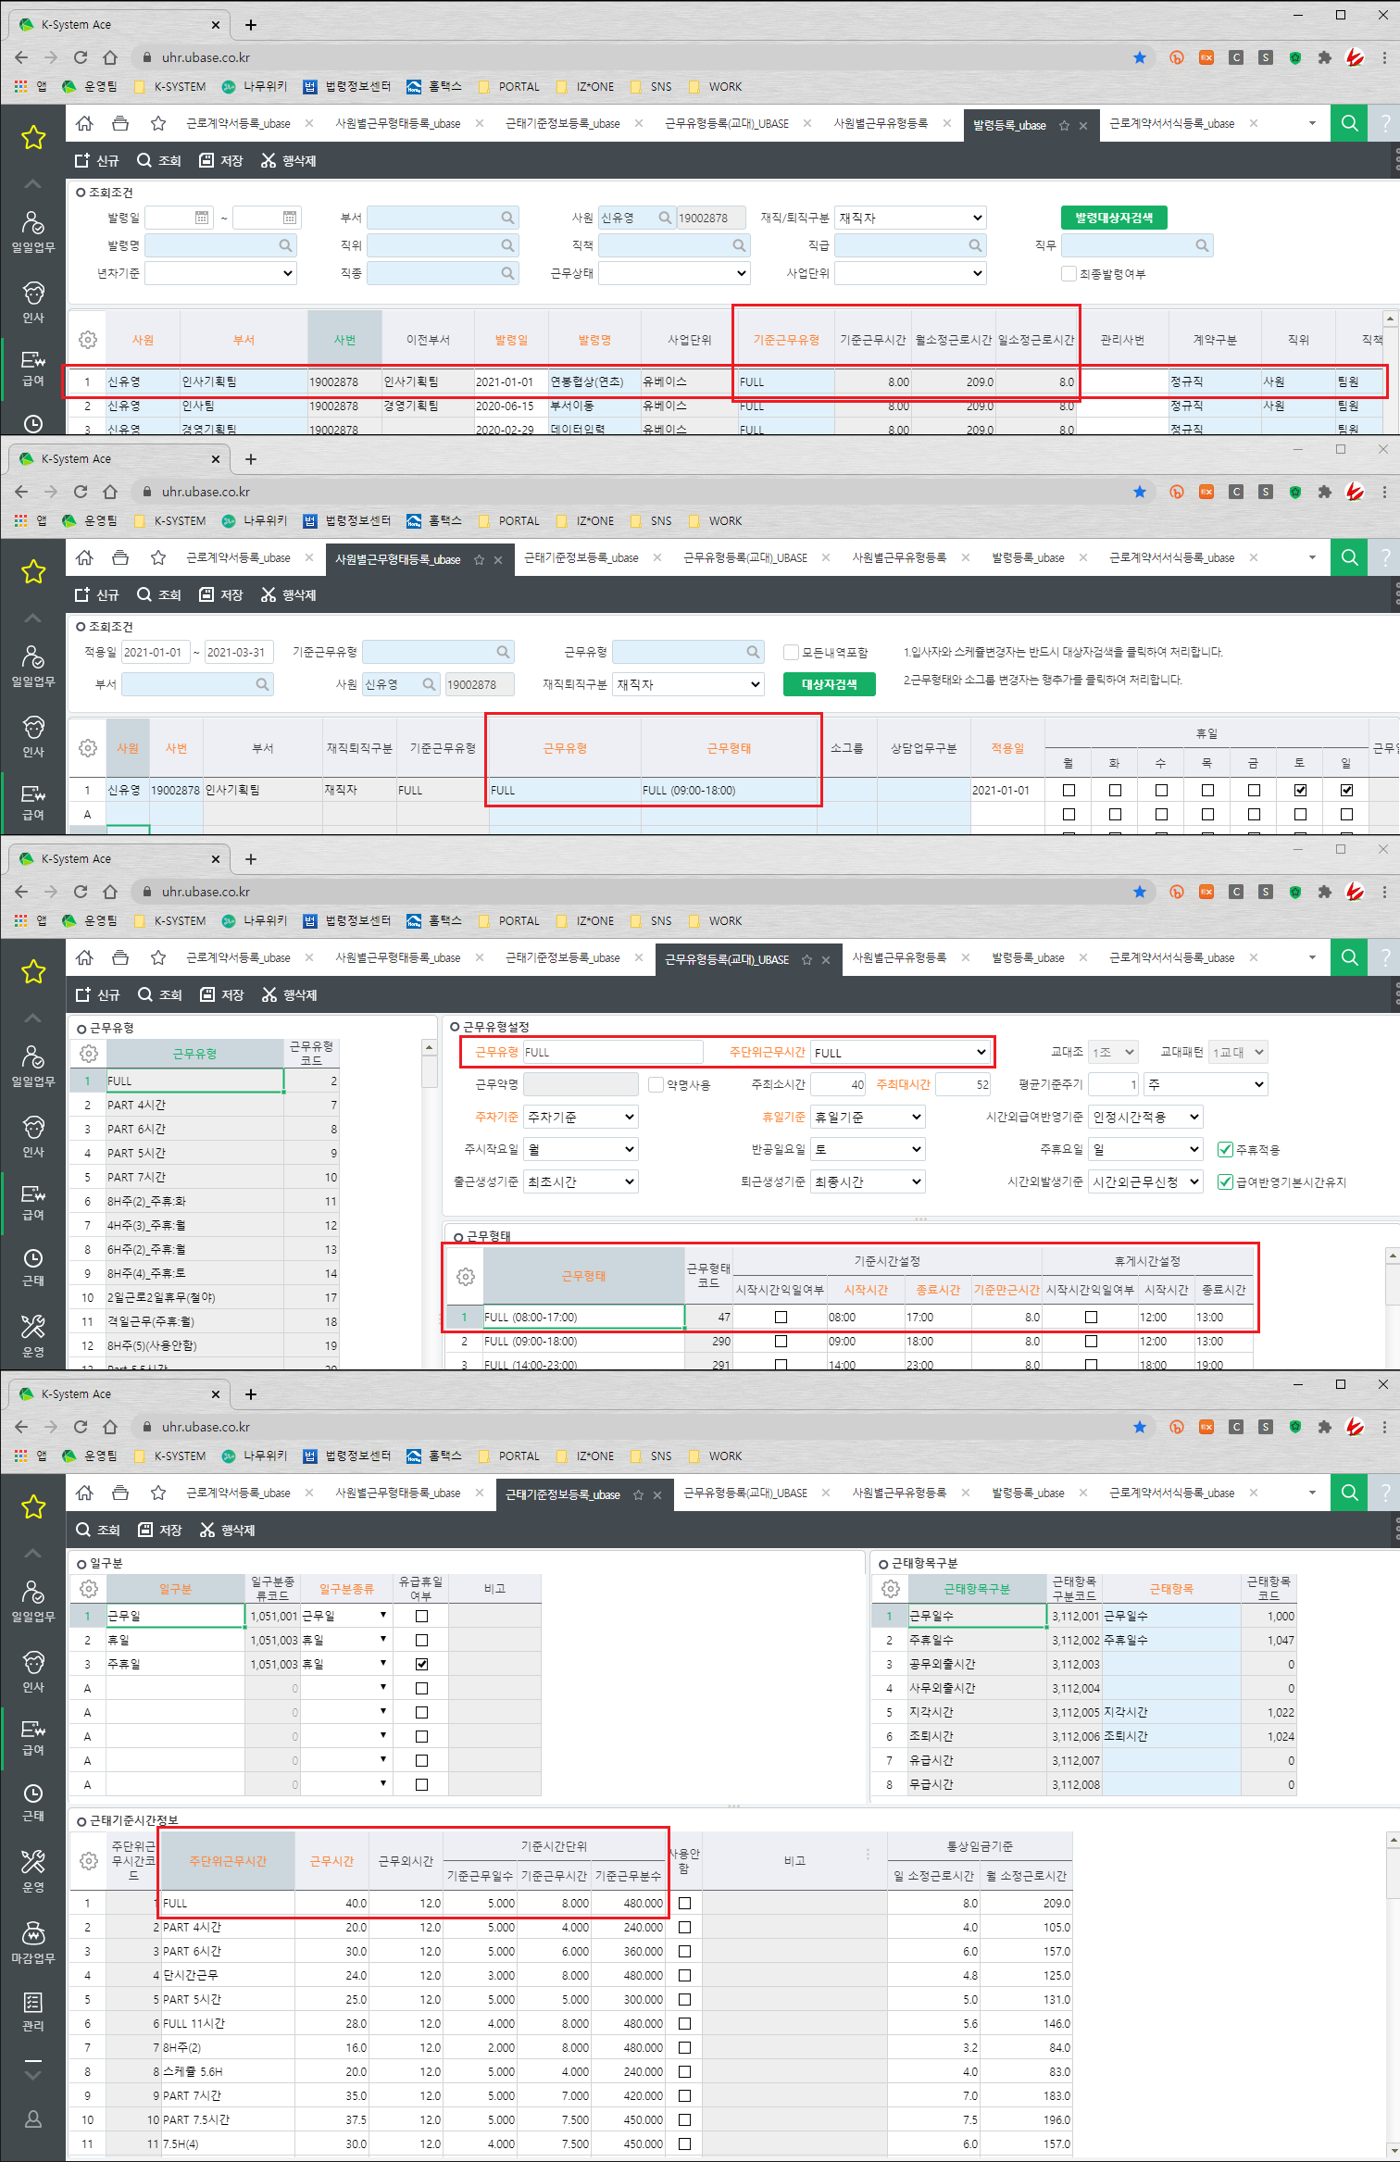Click grid gear icon in 사원별근무형태등록 window
The width and height of the screenshot is (1400, 2162).
88,747
